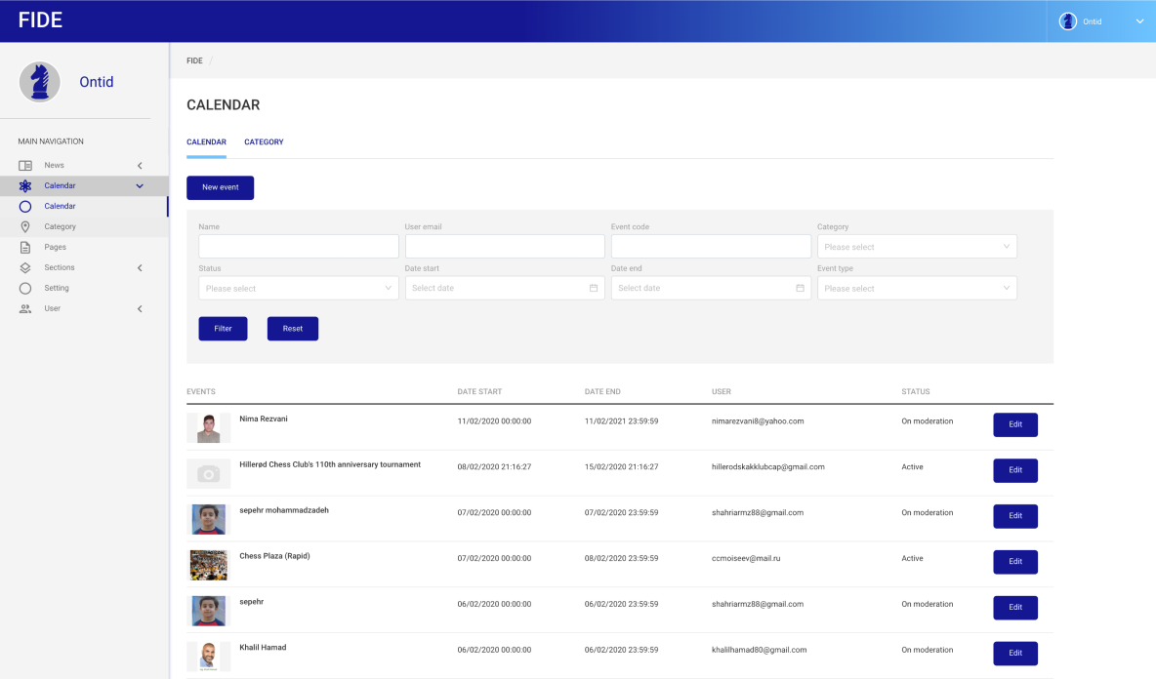Image resolution: width=1156 pixels, height=679 pixels.
Task: Open Pages via its document icon
Action: tap(24, 247)
